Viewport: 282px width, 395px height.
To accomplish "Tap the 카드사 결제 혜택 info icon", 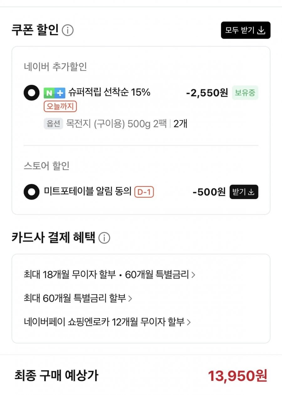I will (104, 238).
